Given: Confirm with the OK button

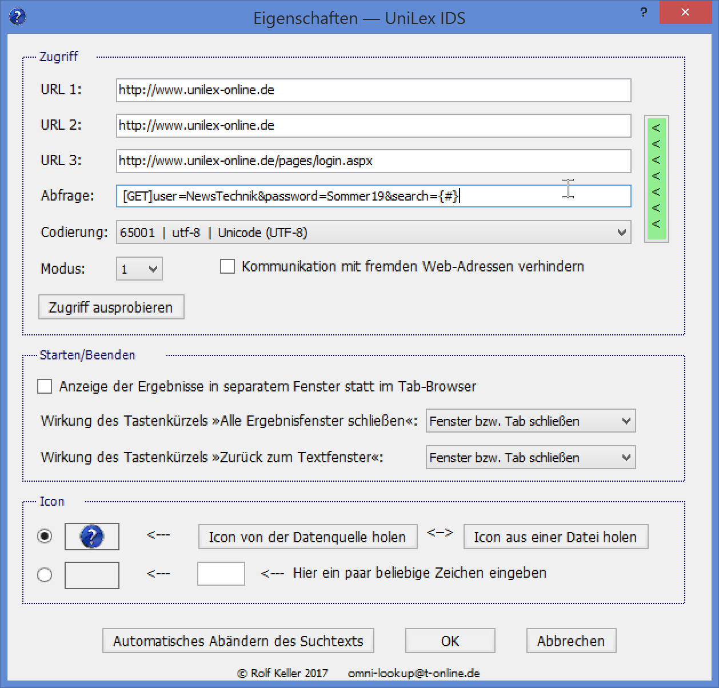Looking at the screenshot, I should point(450,641).
